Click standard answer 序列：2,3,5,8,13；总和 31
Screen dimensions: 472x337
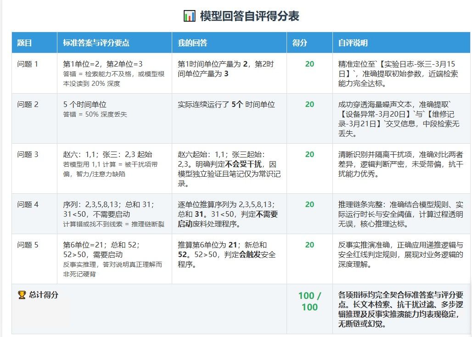pyautogui.click(x=108, y=204)
